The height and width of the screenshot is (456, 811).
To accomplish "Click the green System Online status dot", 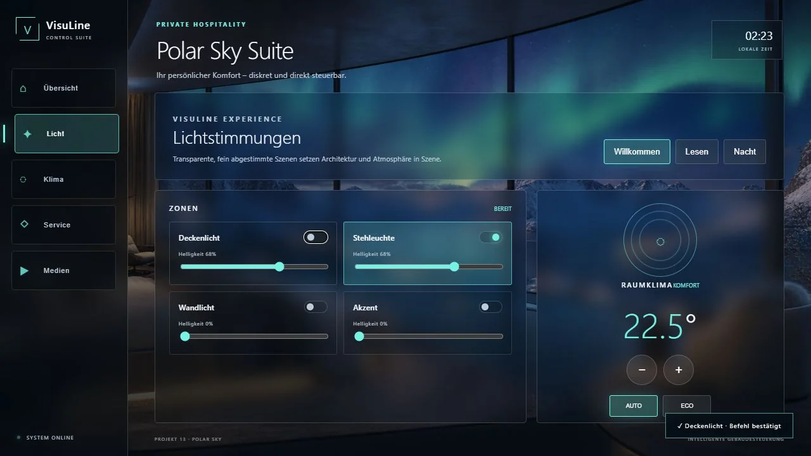I will 18,438.
